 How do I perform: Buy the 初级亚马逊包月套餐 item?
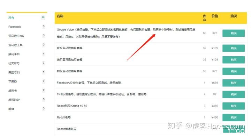point(233,71)
